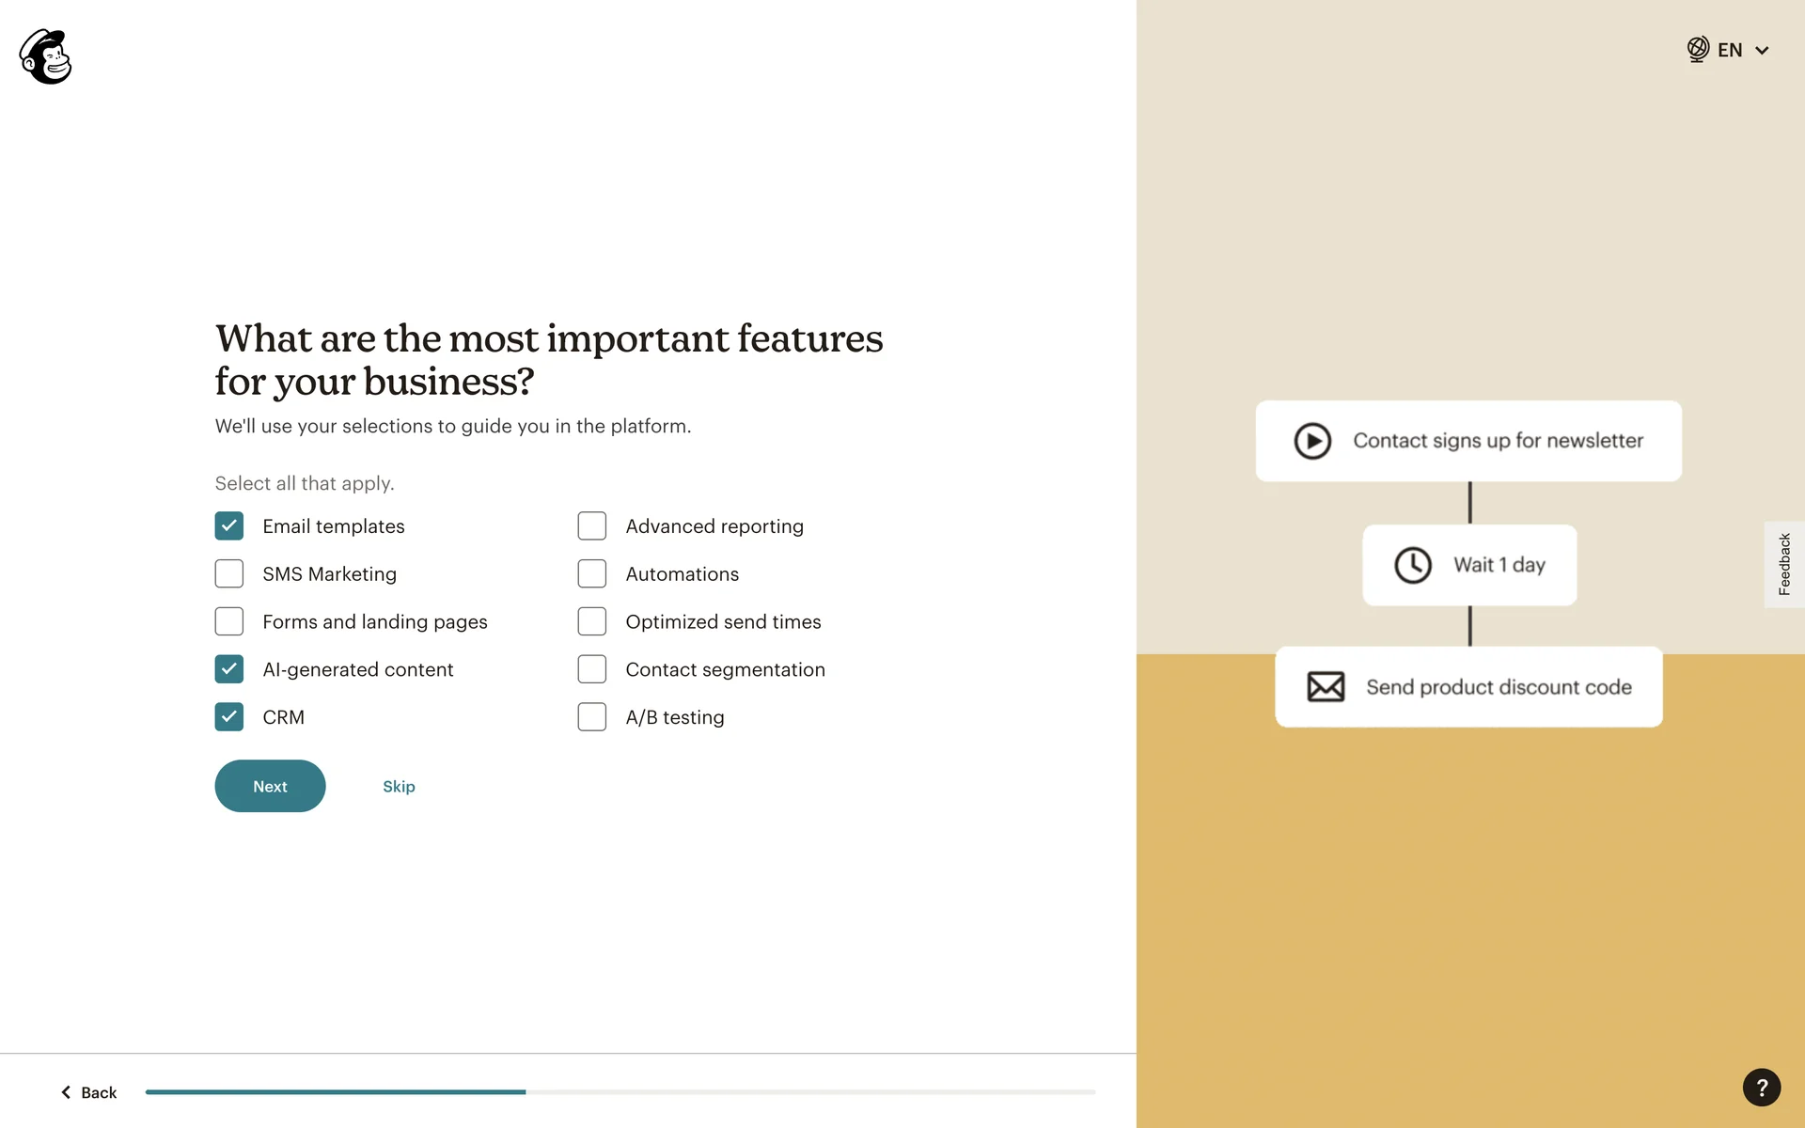Click the Back chevron arrow icon
The image size is (1805, 1128).
tap(66, 1092)
